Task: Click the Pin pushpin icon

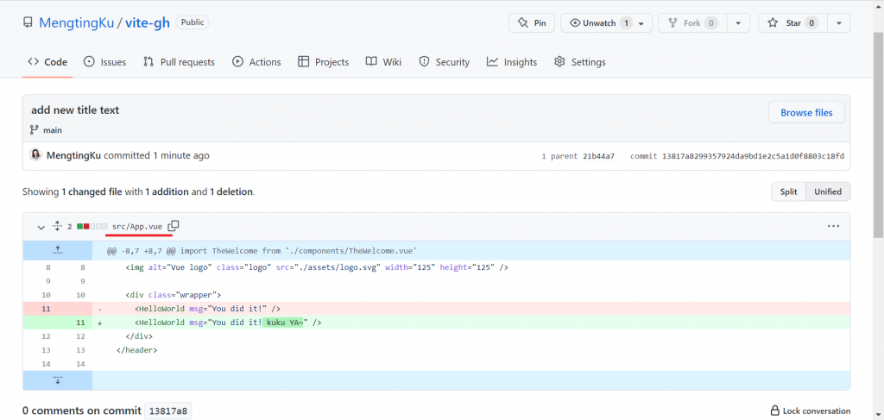Action: click(522, 23)
